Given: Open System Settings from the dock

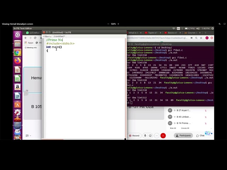Looking at the screenshot, I should (17, 113).
